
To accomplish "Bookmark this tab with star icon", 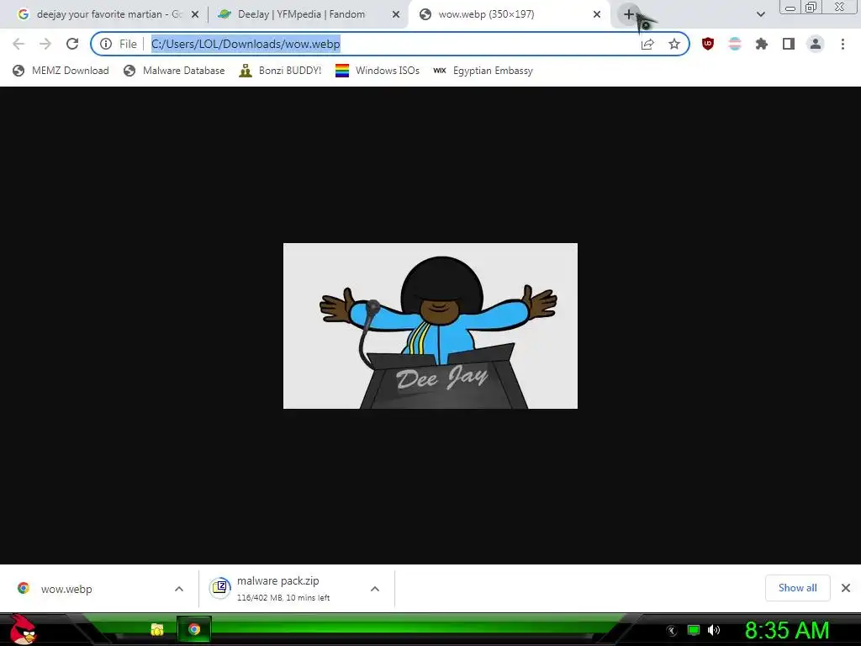I will tap(674, 44).
